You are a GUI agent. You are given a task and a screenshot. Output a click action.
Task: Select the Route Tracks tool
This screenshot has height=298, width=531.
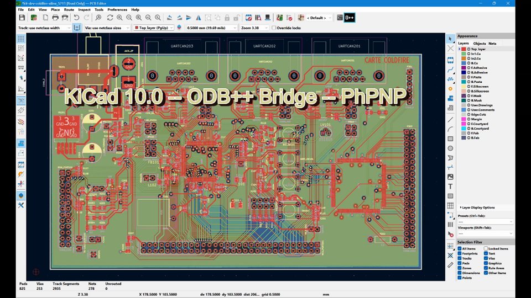(450, 70)
